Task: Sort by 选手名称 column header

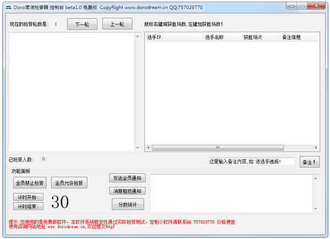Action: click(x=222, y=37)
